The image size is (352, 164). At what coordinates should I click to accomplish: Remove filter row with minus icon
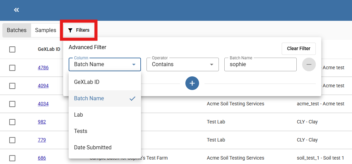click(309, 64)
